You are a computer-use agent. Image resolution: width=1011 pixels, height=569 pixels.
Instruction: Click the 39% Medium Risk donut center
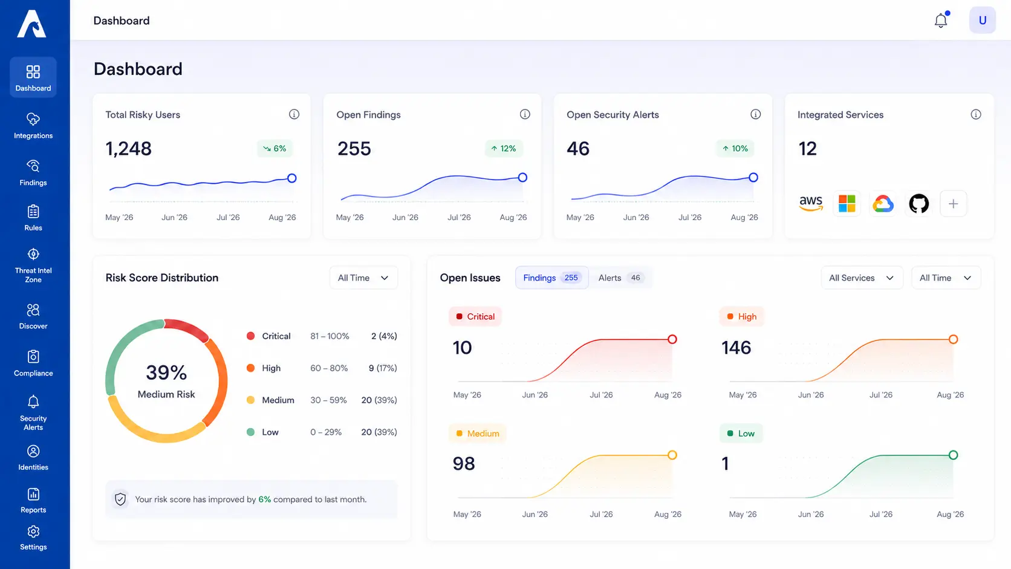(x=166, y=382)
